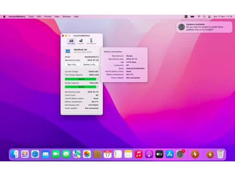Image resolution: width=235 pixels, height=176 pixels.
Task: Open the Tools menu
Action: pos(31,16)
